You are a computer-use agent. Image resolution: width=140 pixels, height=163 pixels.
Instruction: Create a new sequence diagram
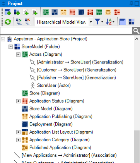point(63,12)
